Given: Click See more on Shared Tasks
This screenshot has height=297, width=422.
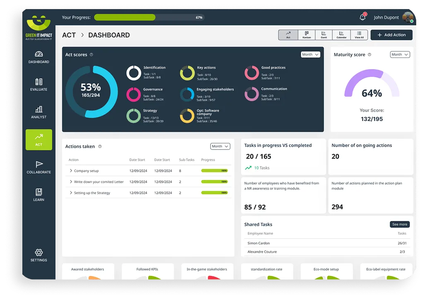Looking at the screenshot, I should click(x=399, y=224).
